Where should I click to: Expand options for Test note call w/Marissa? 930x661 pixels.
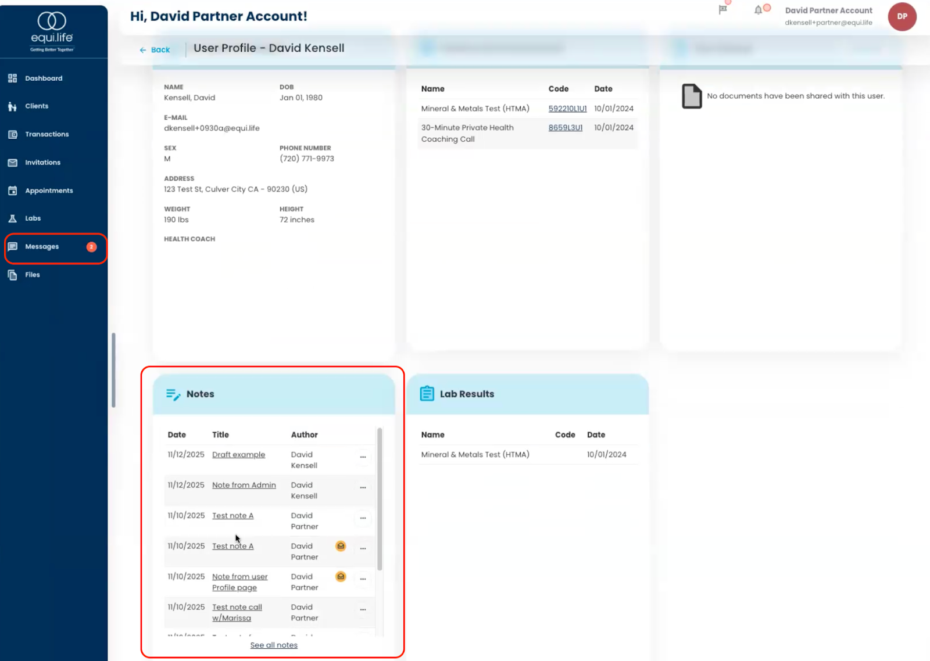pos(363,610)
